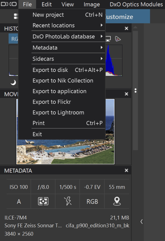This screenshot has height=241, width=165.
Task: Toggle the shadow clipping moon icon
Action: click(x=13, y=83)
